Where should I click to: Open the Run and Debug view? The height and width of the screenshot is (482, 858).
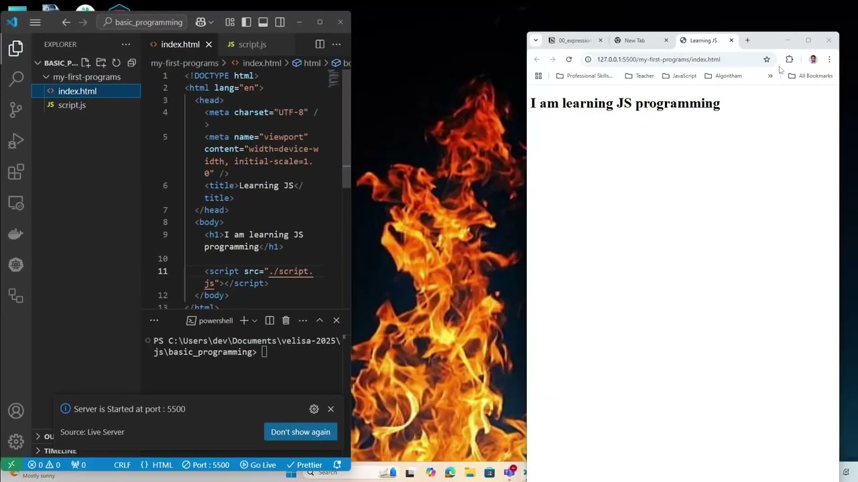16,141
